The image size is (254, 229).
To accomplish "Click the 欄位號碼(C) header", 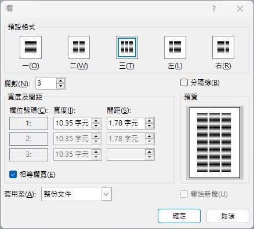I will [28, 110].
